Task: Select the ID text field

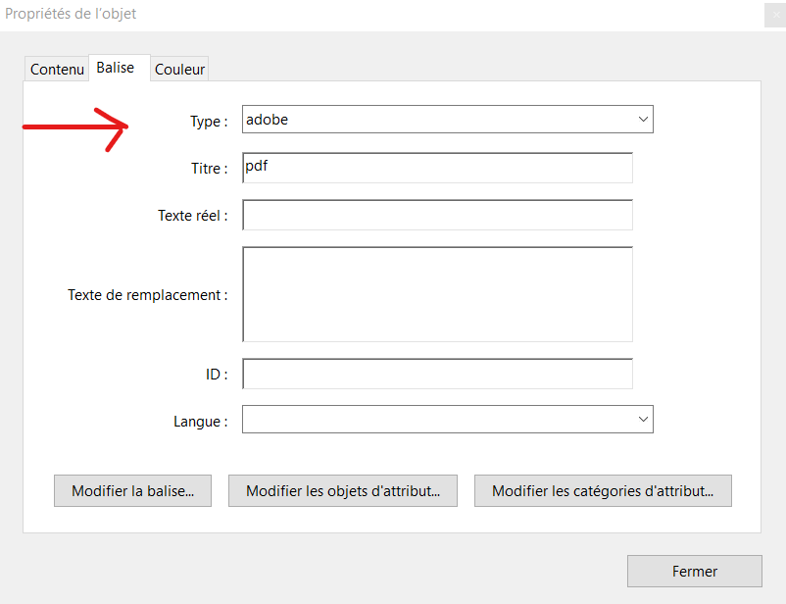Action: pos(438,374)
